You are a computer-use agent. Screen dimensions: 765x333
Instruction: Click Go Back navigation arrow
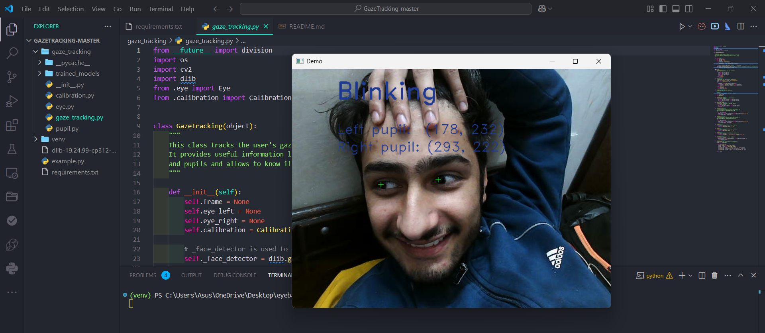pos(216,9)
